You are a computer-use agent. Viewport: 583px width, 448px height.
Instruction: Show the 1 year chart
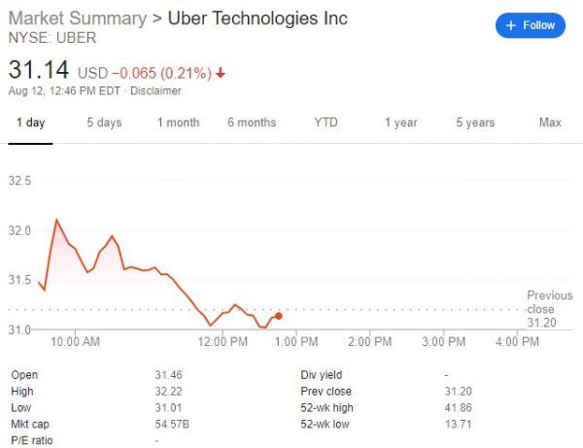(x=400, y=122)
